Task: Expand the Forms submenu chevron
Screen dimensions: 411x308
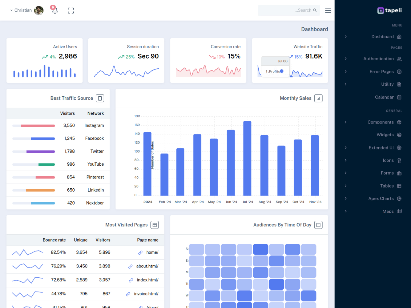Action: coord(346,173)
